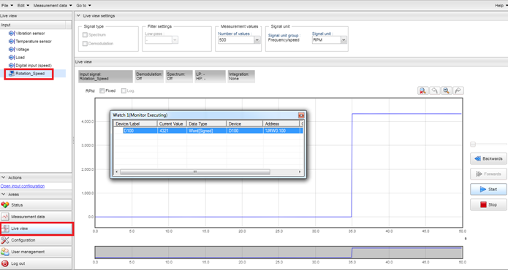Click the Data Type column header
508x270 pixels.
point(206,124)
